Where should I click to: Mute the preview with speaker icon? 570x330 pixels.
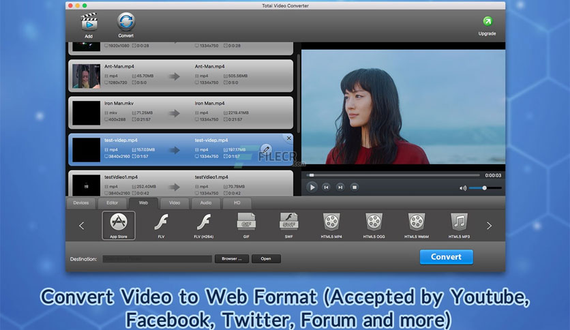tap(463, 188)
